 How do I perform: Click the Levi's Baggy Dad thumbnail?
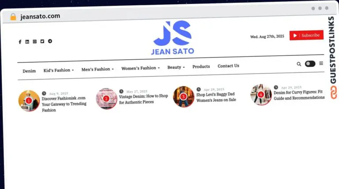click(183, 96)
